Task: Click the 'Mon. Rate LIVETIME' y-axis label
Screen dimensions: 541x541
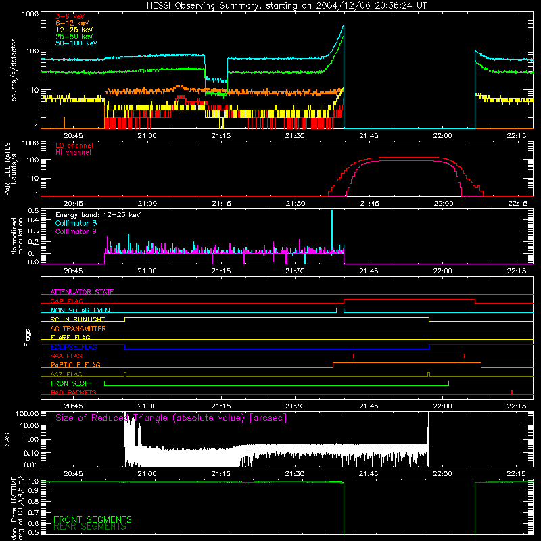Action: [14, 509]
